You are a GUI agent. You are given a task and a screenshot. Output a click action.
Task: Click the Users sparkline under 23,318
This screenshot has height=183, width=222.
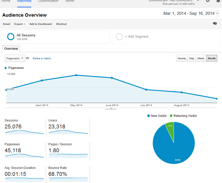tap(68, 132)
